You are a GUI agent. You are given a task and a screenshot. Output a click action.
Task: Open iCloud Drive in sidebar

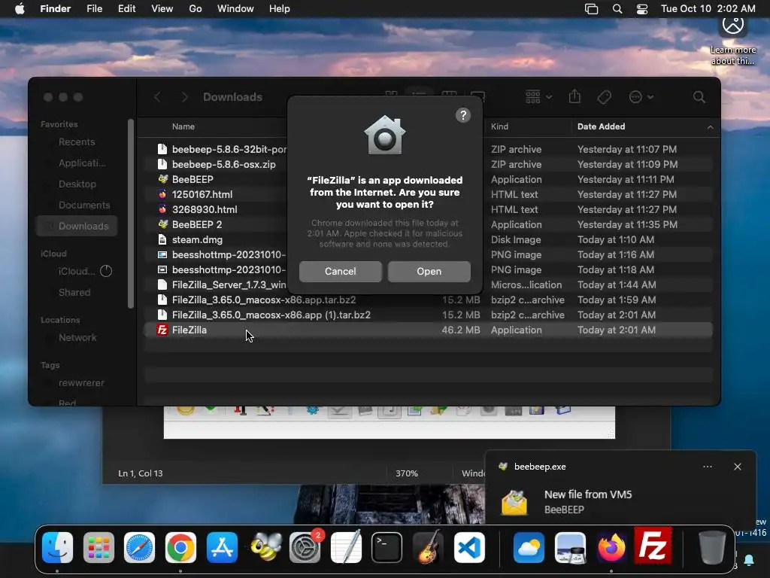point(77,271)
